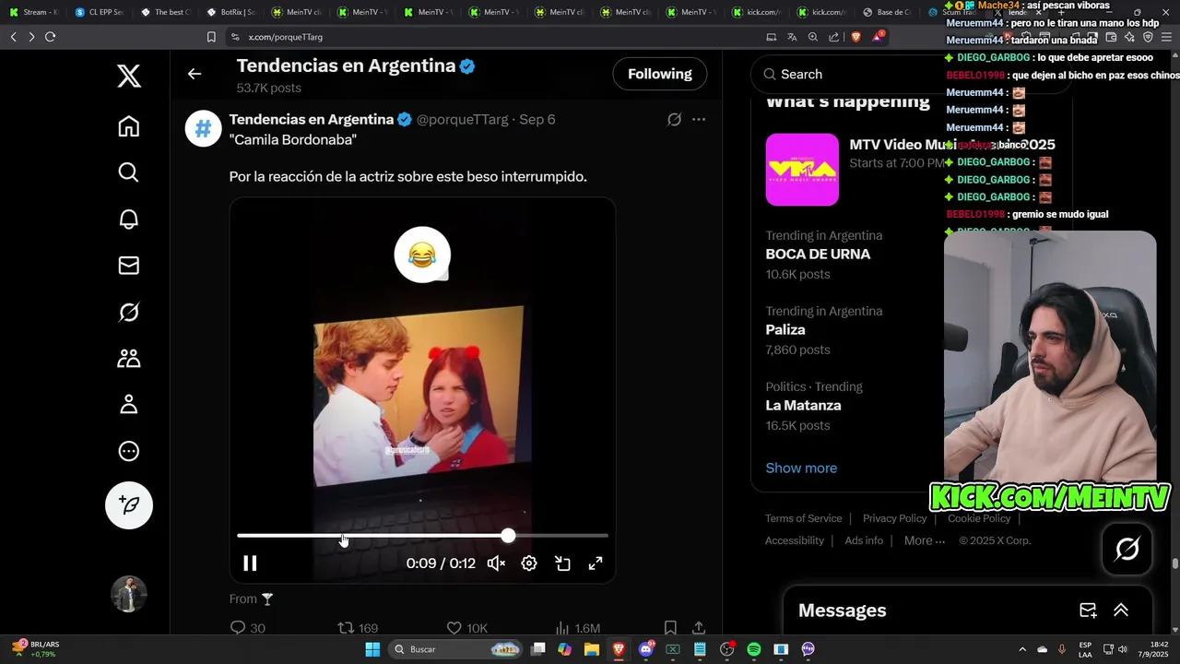The height and width of the screenshot is (664, 1180).
Task: Switch to the CL EPP browser tab
Action: click(99, 12)
